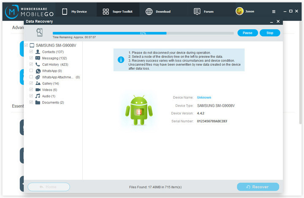Uncheck the Gallery checkbox

(x=31, y=83)
